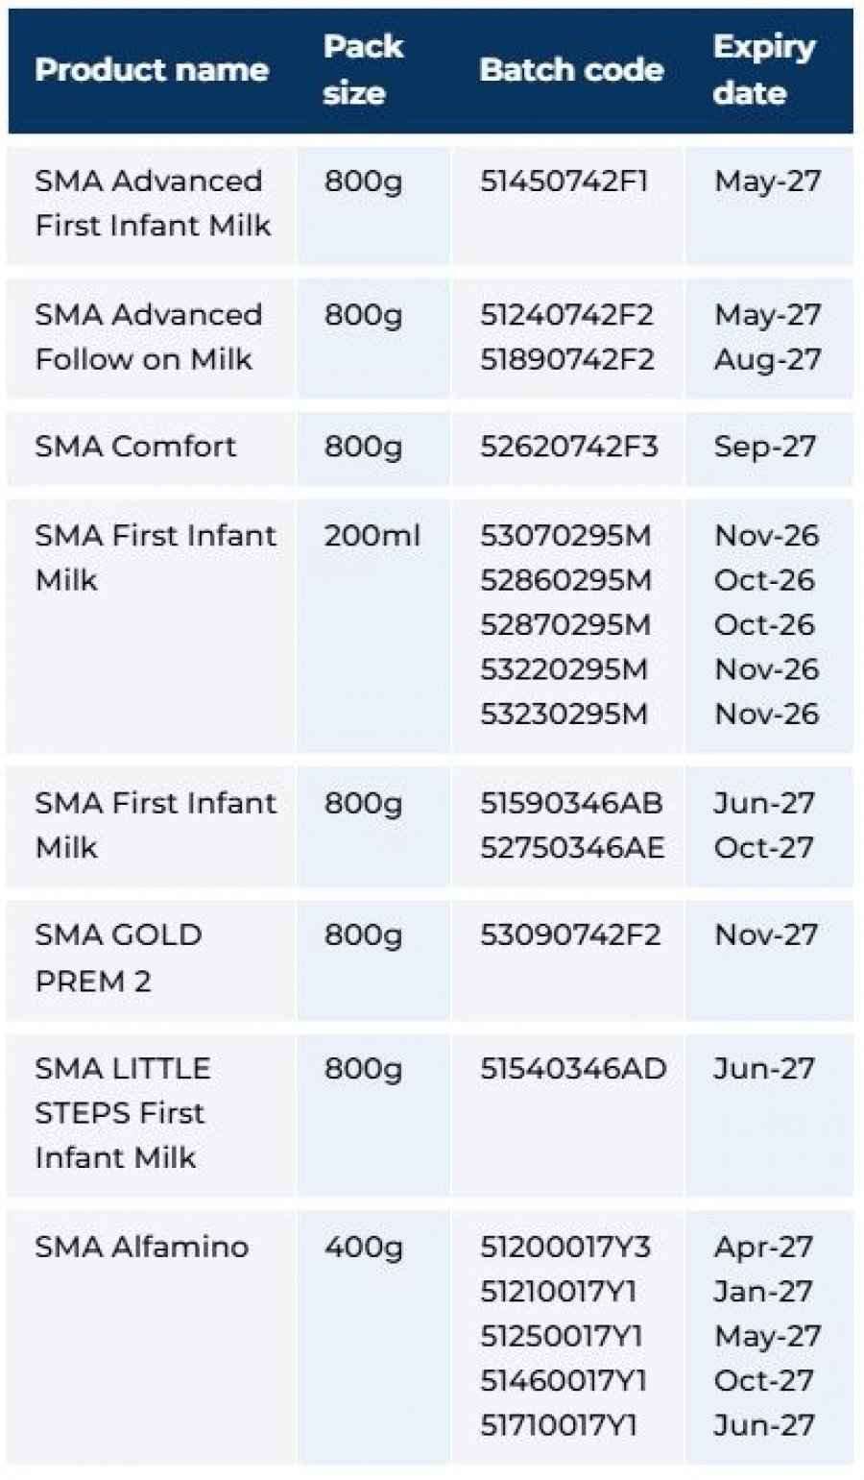
Task: Click the Expiry date column header
Action: point(764,70)
